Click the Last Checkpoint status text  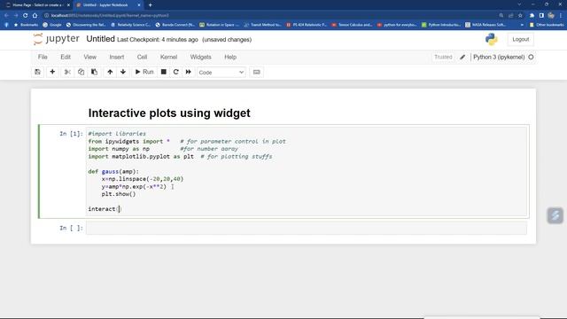point(158,40)
